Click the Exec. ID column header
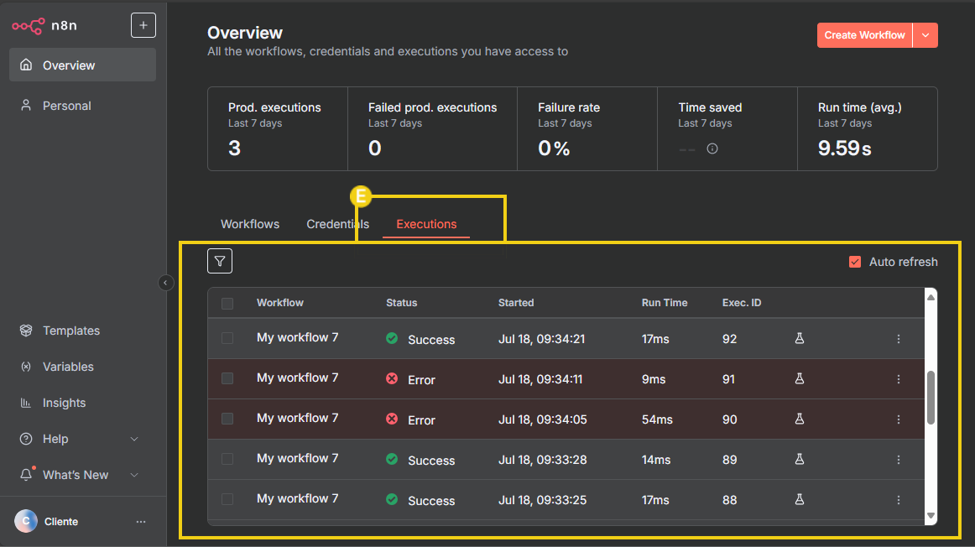The height and width of the screenshot is (547, 975). pos(742,303)
